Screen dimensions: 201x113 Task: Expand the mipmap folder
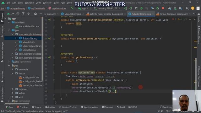(13, 89)
